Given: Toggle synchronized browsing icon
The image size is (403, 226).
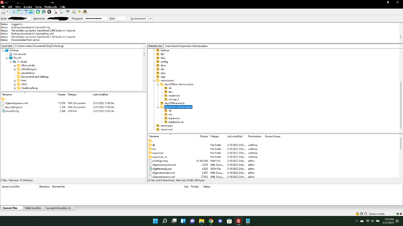Looking at the screenshot, I should click(x=79, y=12).
